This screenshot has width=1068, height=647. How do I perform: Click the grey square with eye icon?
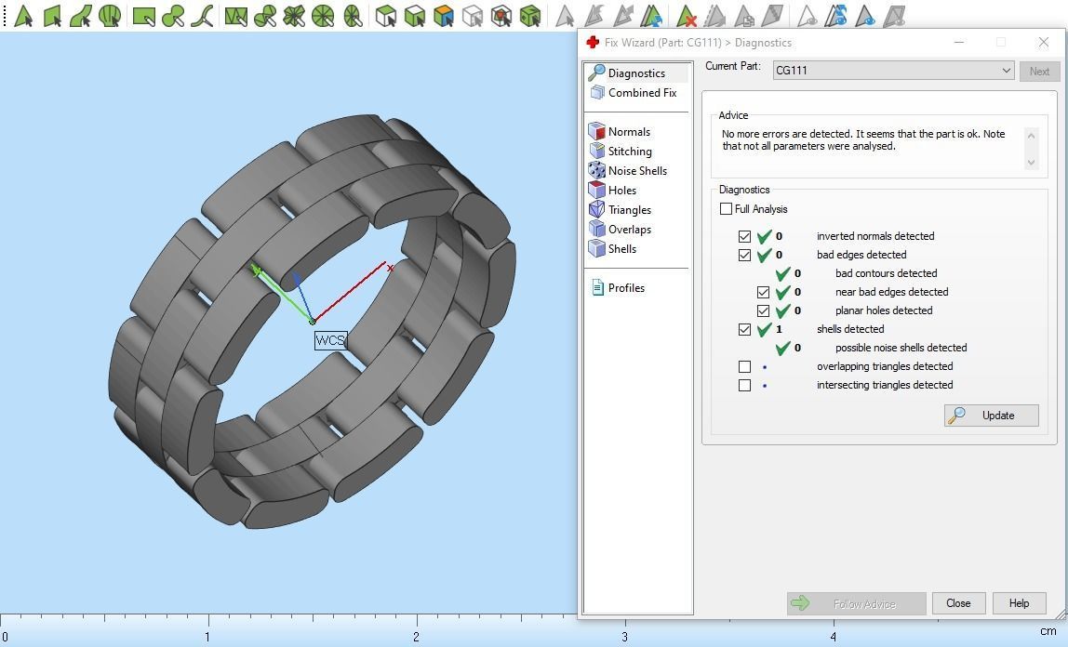click(894, 15)
